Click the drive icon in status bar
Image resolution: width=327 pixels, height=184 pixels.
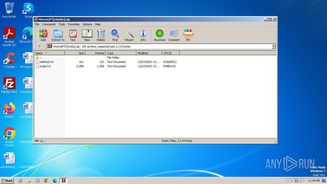[37, 141]
